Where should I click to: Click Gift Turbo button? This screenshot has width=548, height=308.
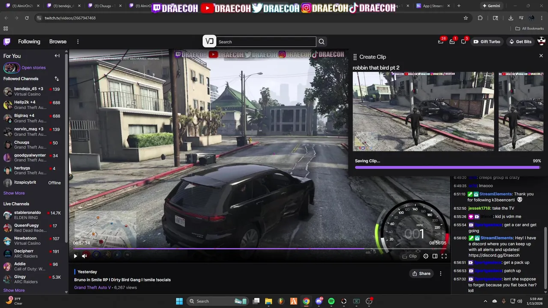coord(487,41)
